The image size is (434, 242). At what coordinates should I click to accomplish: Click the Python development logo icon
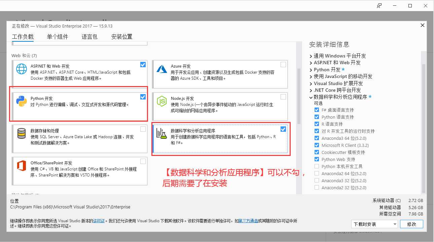click(22, 101)
